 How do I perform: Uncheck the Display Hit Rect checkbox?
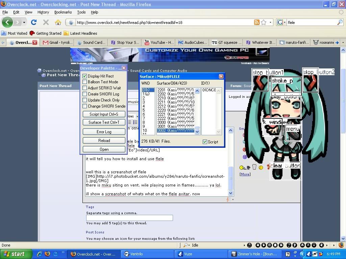84,76
